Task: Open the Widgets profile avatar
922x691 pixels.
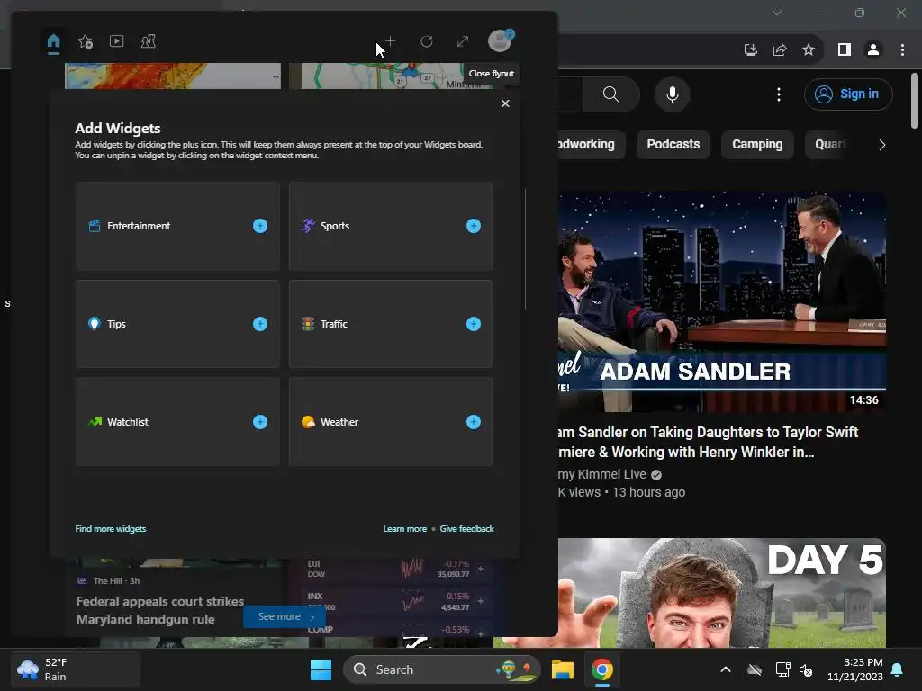Action: click(x=501, y=40)
